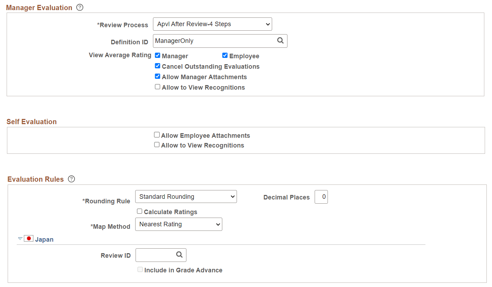Screen dimensions: 492x287
Task: Uncheck Allow Manager Attachments
Action: (157, 76)
